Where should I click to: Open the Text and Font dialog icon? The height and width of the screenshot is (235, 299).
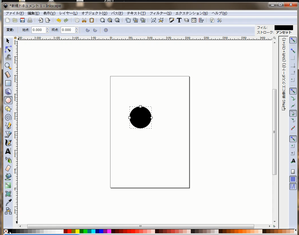pos(179,20)
